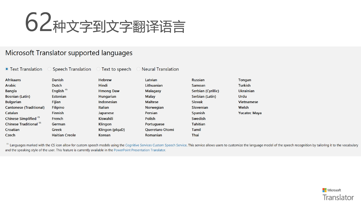This screenshot has width=361, height=203.
Task: Select Afrikaans in the language list
Action: click(x=13, y=80)
